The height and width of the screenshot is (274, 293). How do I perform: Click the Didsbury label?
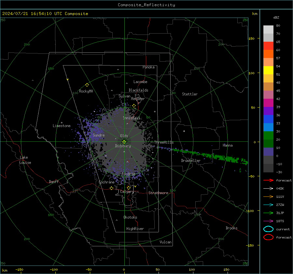[123, 146]
